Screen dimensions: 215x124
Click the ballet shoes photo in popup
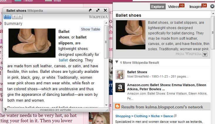(32, 43)
